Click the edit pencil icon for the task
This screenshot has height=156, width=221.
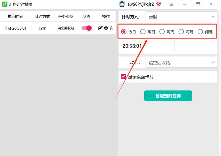click(x=100, y=28)
